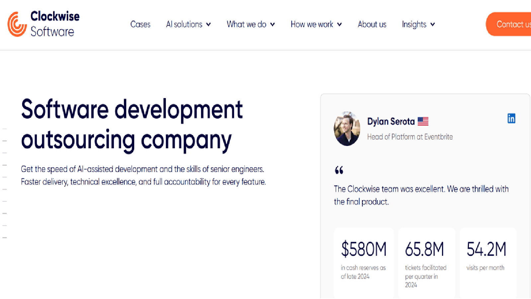Click the $580M cash reserves stat card

click(364, 262)
